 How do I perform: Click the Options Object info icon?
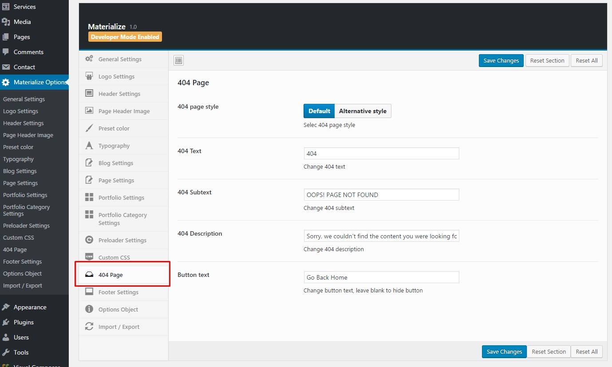click(x=89, y=309)
